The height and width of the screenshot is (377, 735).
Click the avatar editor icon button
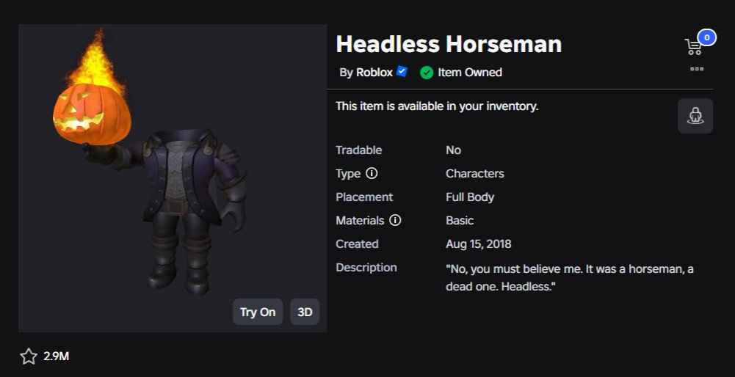pos(695,116)
